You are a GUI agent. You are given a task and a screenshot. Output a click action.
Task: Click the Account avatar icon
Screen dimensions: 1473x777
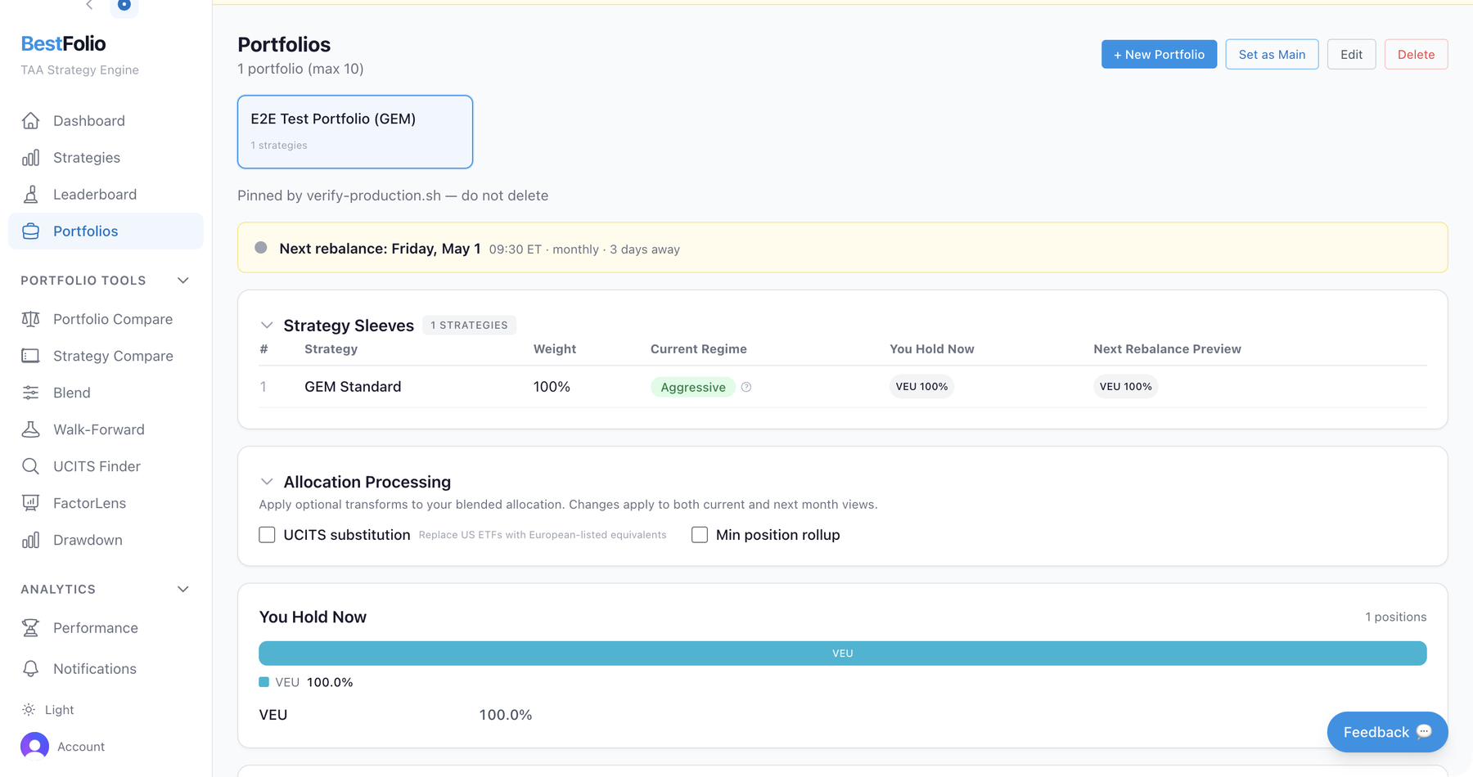pyautogui.click(x=34, y=746)
